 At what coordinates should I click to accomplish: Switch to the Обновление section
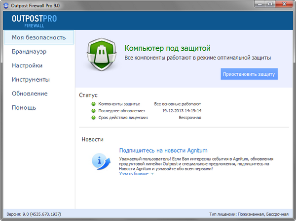30,94
